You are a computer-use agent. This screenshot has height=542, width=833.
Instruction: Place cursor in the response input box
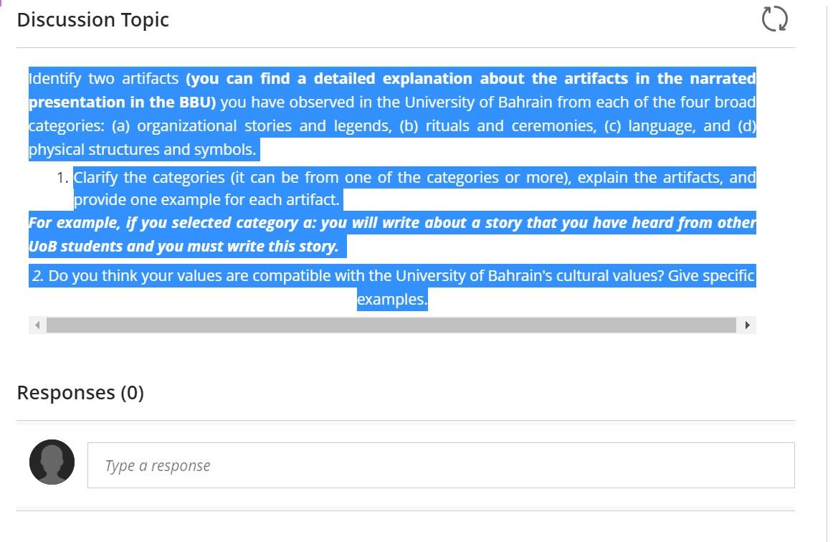pos(442,465)
